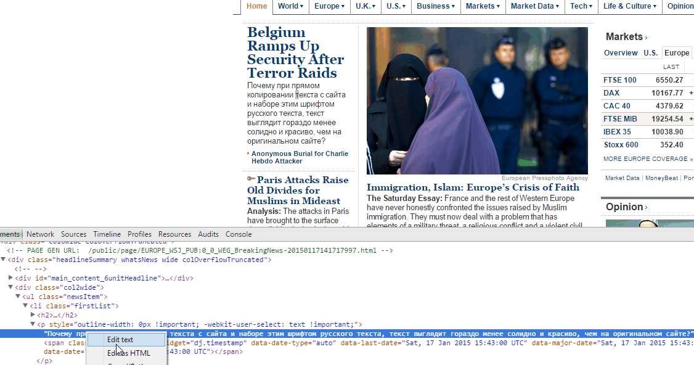Open the Immigration, Islam article photo
Image resolution: width=694 pixels, height=365 pixels.
pos(477,100)
